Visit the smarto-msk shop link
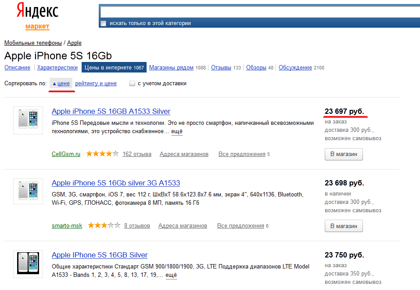This screenshot has height=290, width=420. (x=67, y=226)
